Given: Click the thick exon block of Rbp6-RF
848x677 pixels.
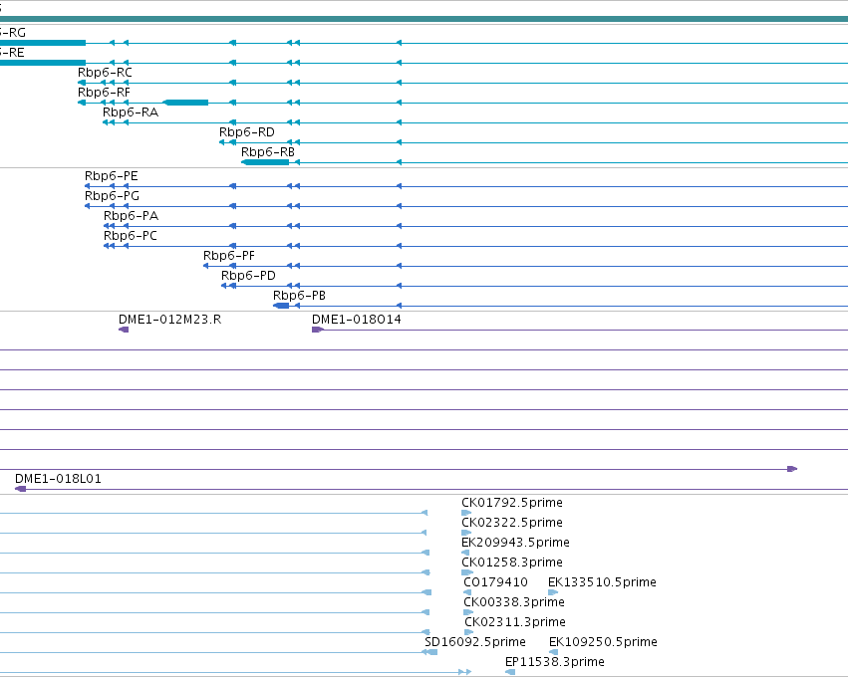Looking at the screenshot, I should [185, 103].
